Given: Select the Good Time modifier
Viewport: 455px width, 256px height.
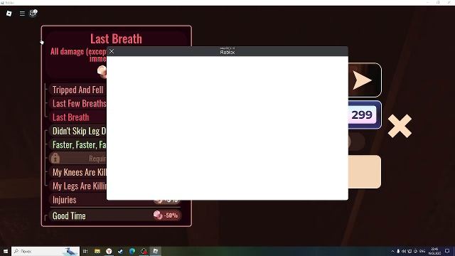Looking at the screenshot, I should click(115, 215).
